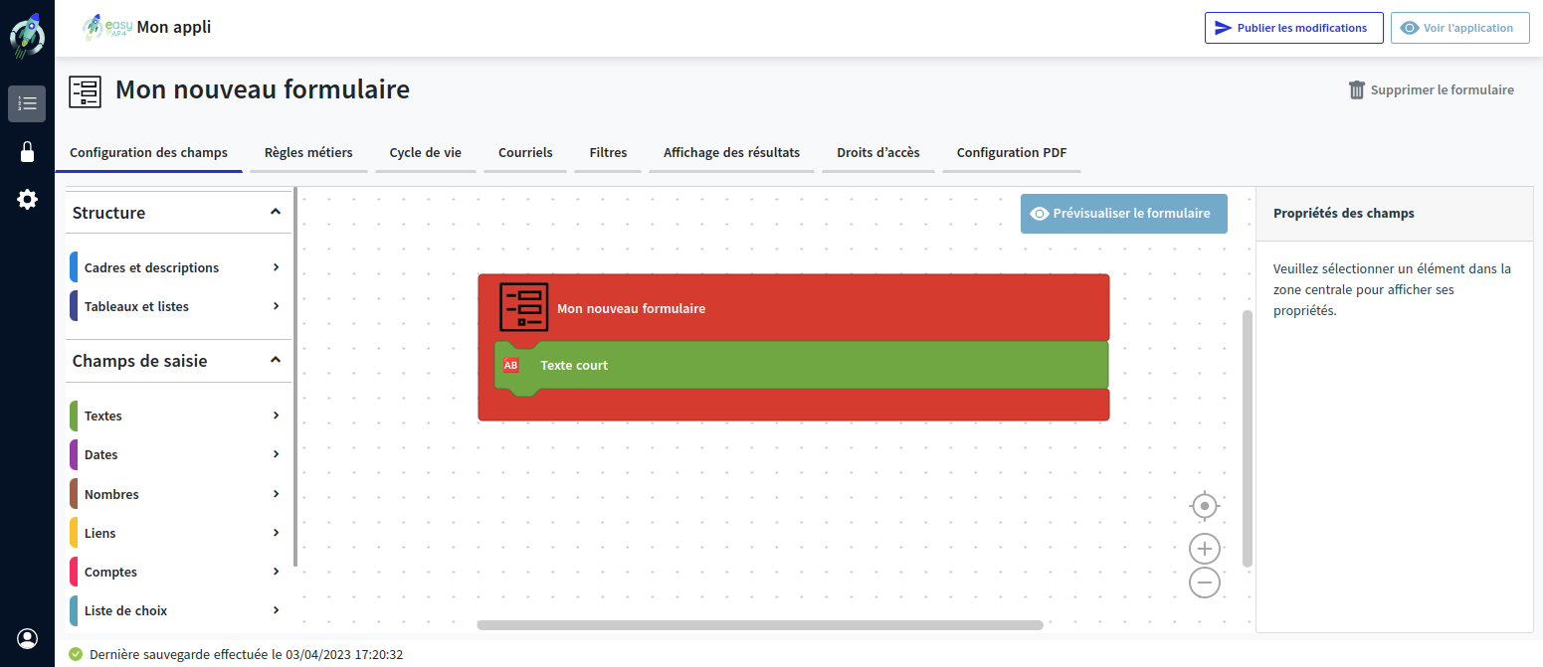The height and width of the screenshot is (667, 1543).
Task: Zoom out with the minus icon
Action: [x=1205, y=583]
